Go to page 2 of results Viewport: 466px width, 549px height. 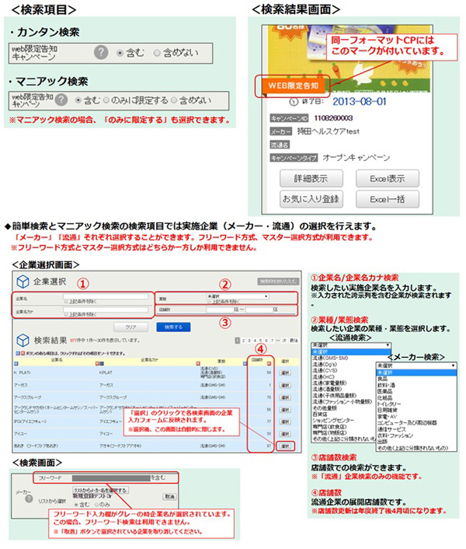(244, 341)
